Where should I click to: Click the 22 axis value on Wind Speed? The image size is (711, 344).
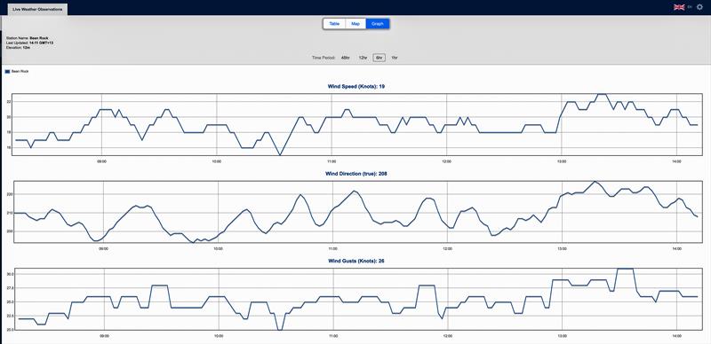coord(9,102)
